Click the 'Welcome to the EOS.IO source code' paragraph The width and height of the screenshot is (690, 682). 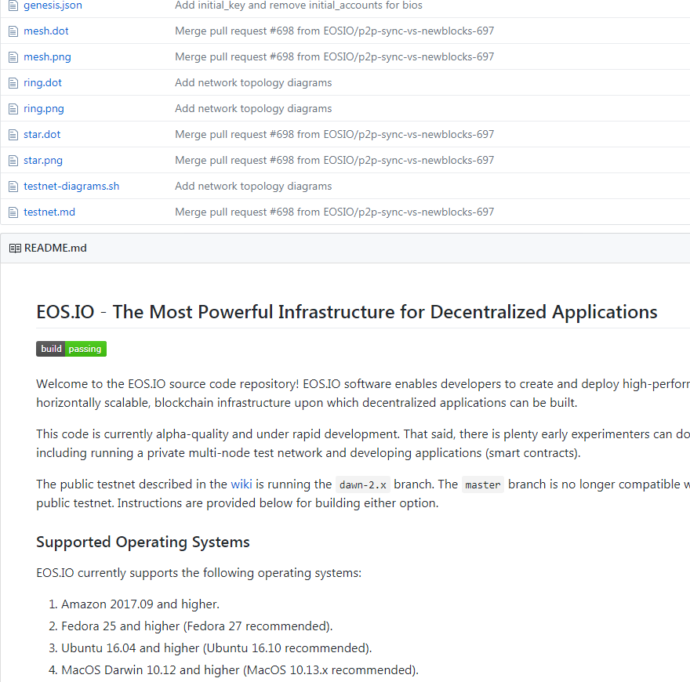[363, 394]
